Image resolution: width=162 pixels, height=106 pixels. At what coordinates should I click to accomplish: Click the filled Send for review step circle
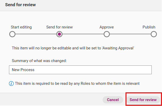click(59, 34)
